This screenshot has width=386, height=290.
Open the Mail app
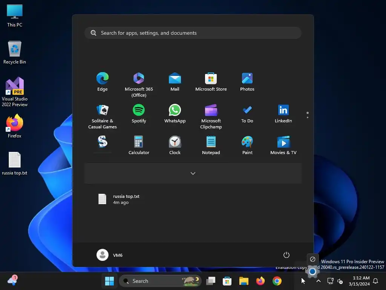175,82
